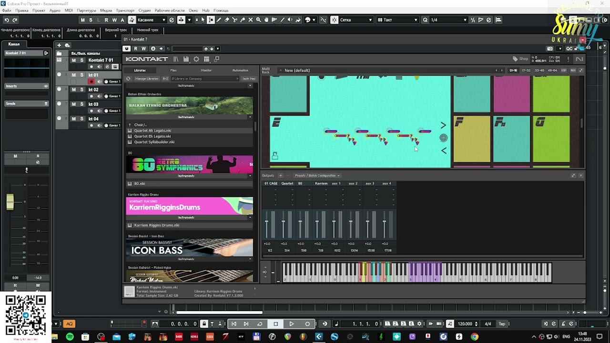Open the New (default) multi rack dropdown
Image resolution: width=610 pixels, height=343 pixels.
(x=280, y=71)
